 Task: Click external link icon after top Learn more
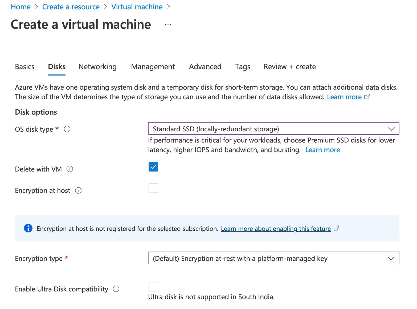coord(367,97)
